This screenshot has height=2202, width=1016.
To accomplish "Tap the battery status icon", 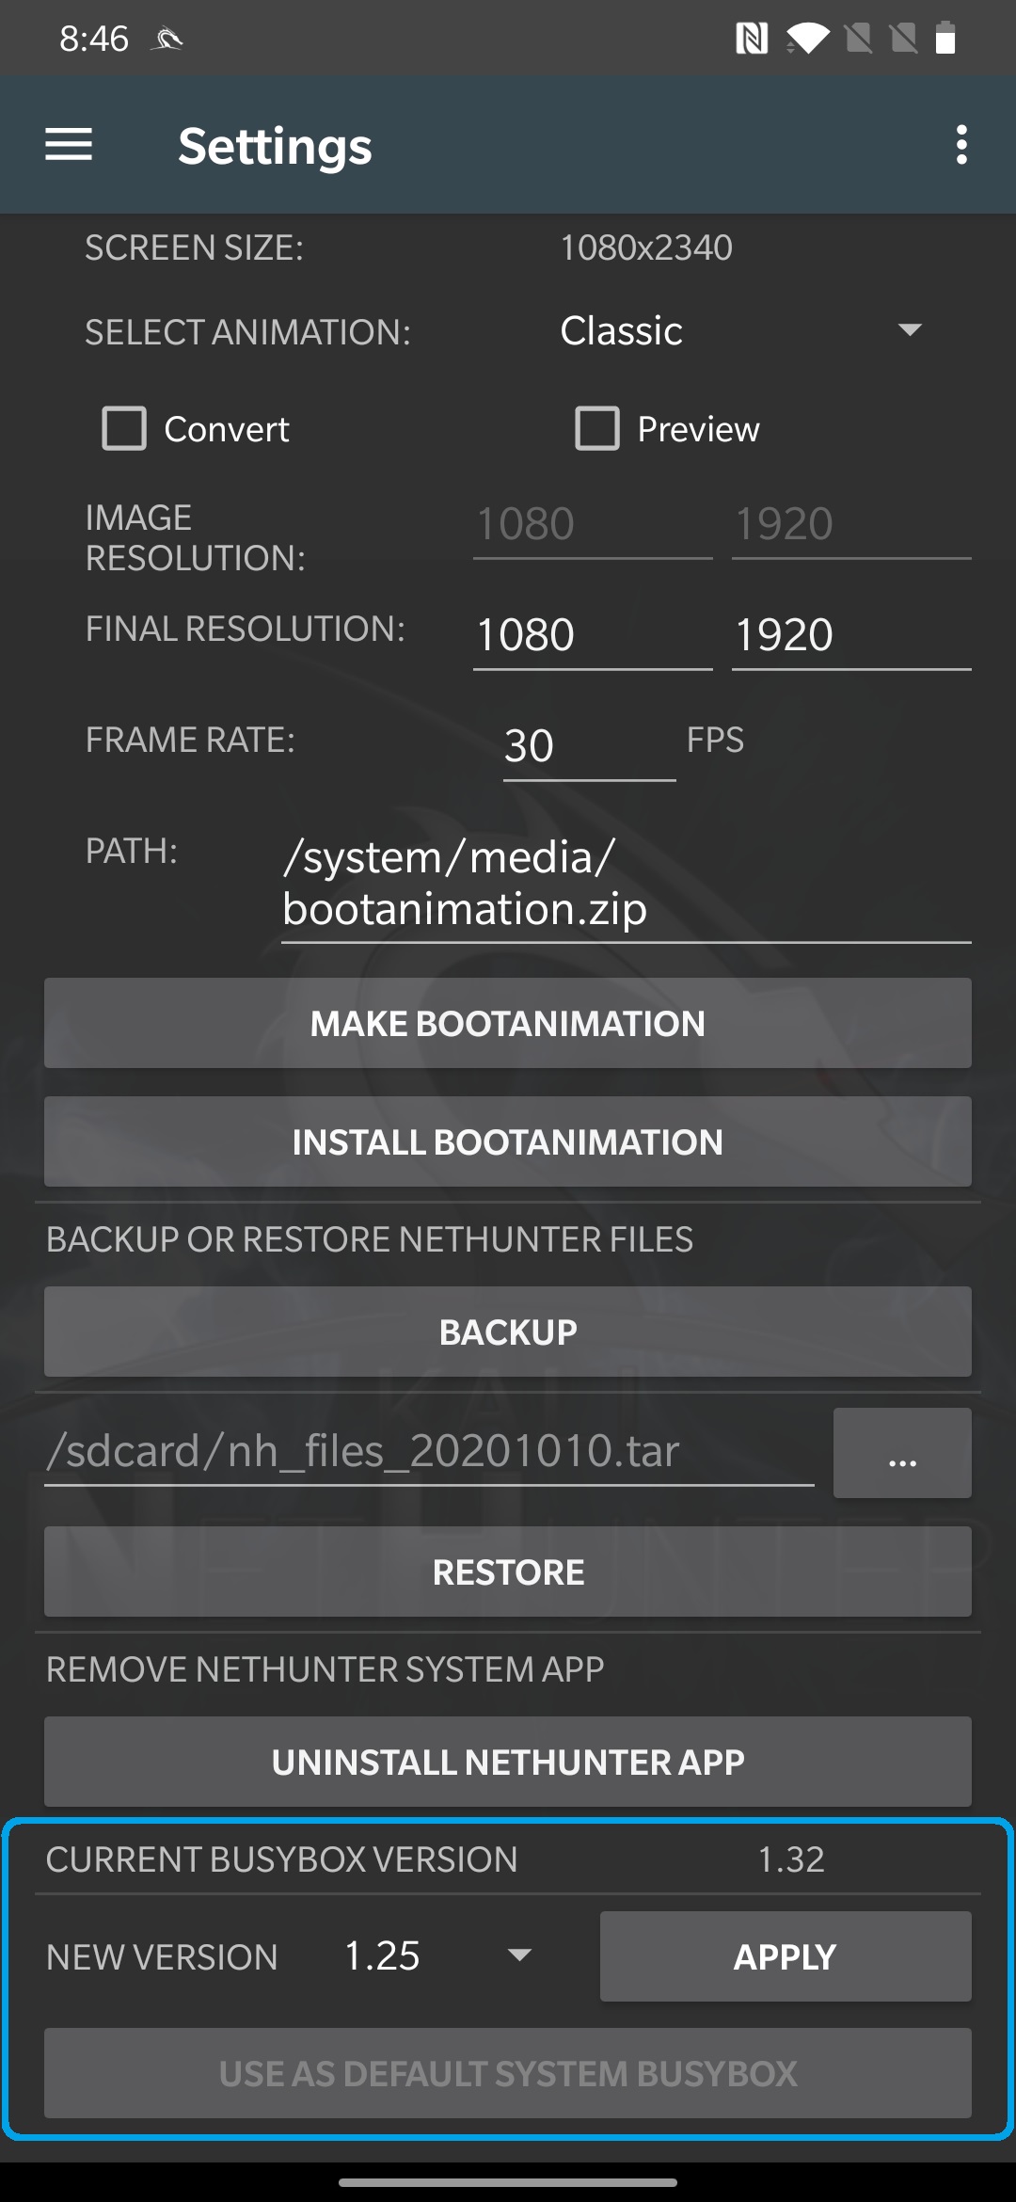I will (x=945, y=39).
